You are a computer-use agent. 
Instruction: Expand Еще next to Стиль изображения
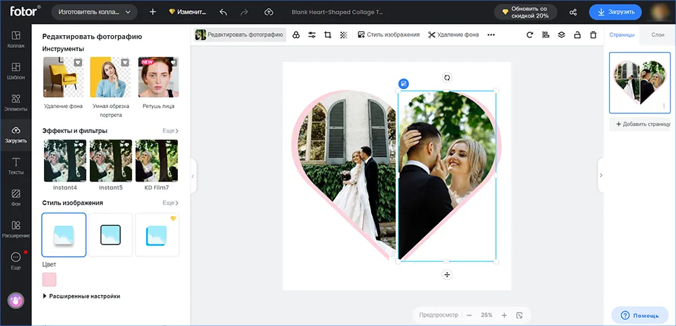pos(170,203)
